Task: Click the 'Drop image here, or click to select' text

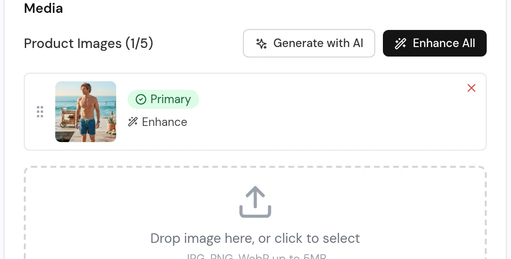Action: (255, 239)
